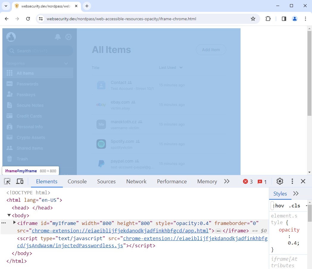This screenshot has height=269, width=312.
Task: Open Passkeys category
Action: [x=38, y=94]
